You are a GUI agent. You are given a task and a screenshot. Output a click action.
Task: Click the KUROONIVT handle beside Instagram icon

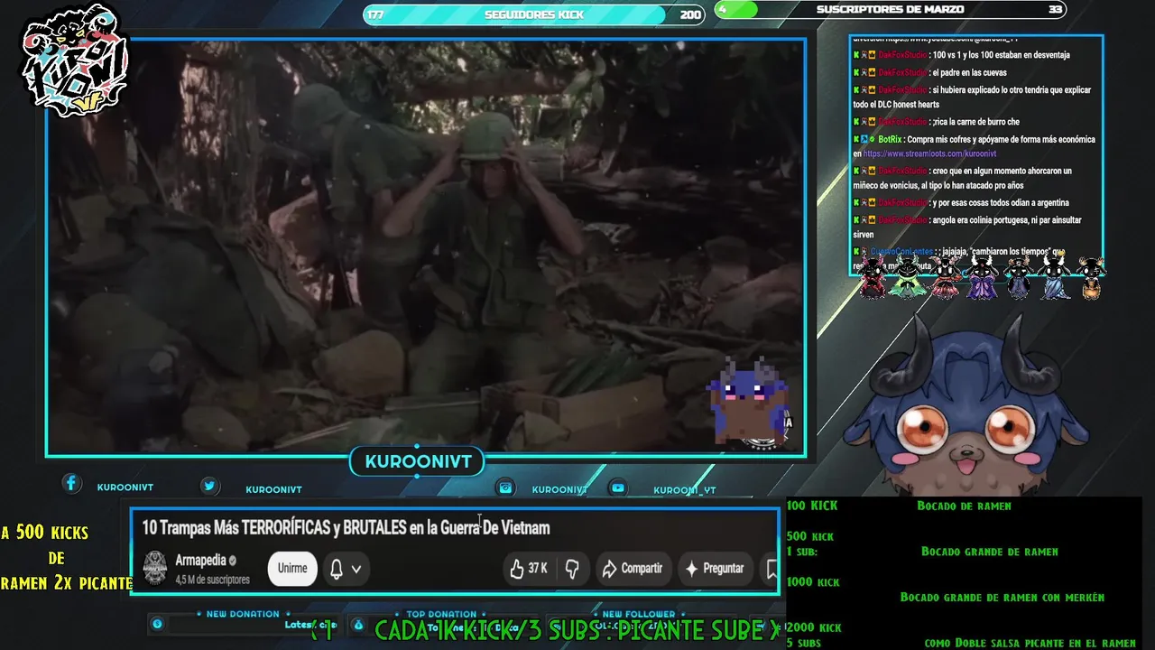pyautogui.click(x=559, y=489)
